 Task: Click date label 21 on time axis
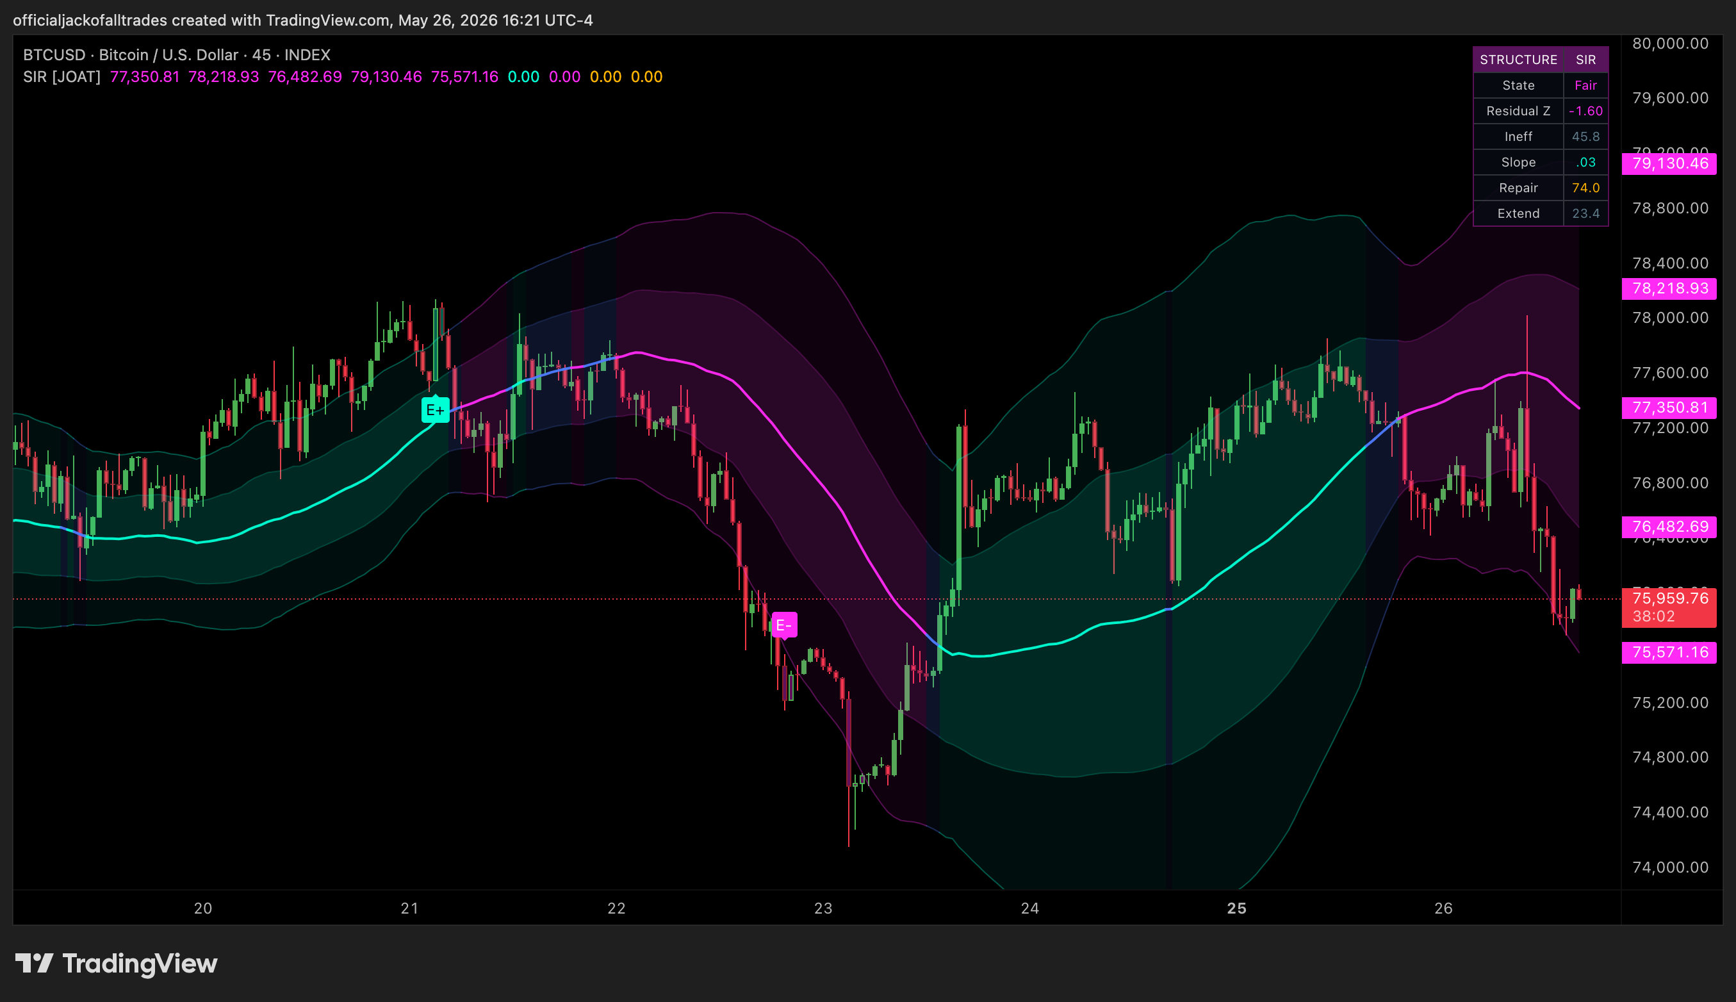pyautogui.click(x=409, y=908)
